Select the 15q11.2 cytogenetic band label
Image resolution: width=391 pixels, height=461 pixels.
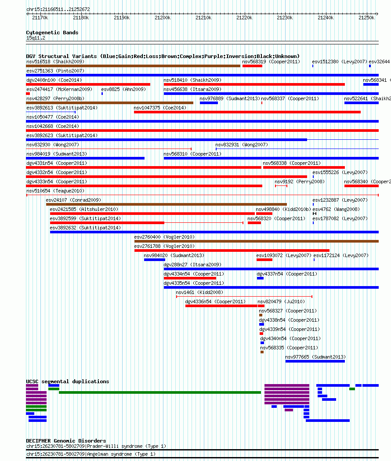[x=36, y=38]
